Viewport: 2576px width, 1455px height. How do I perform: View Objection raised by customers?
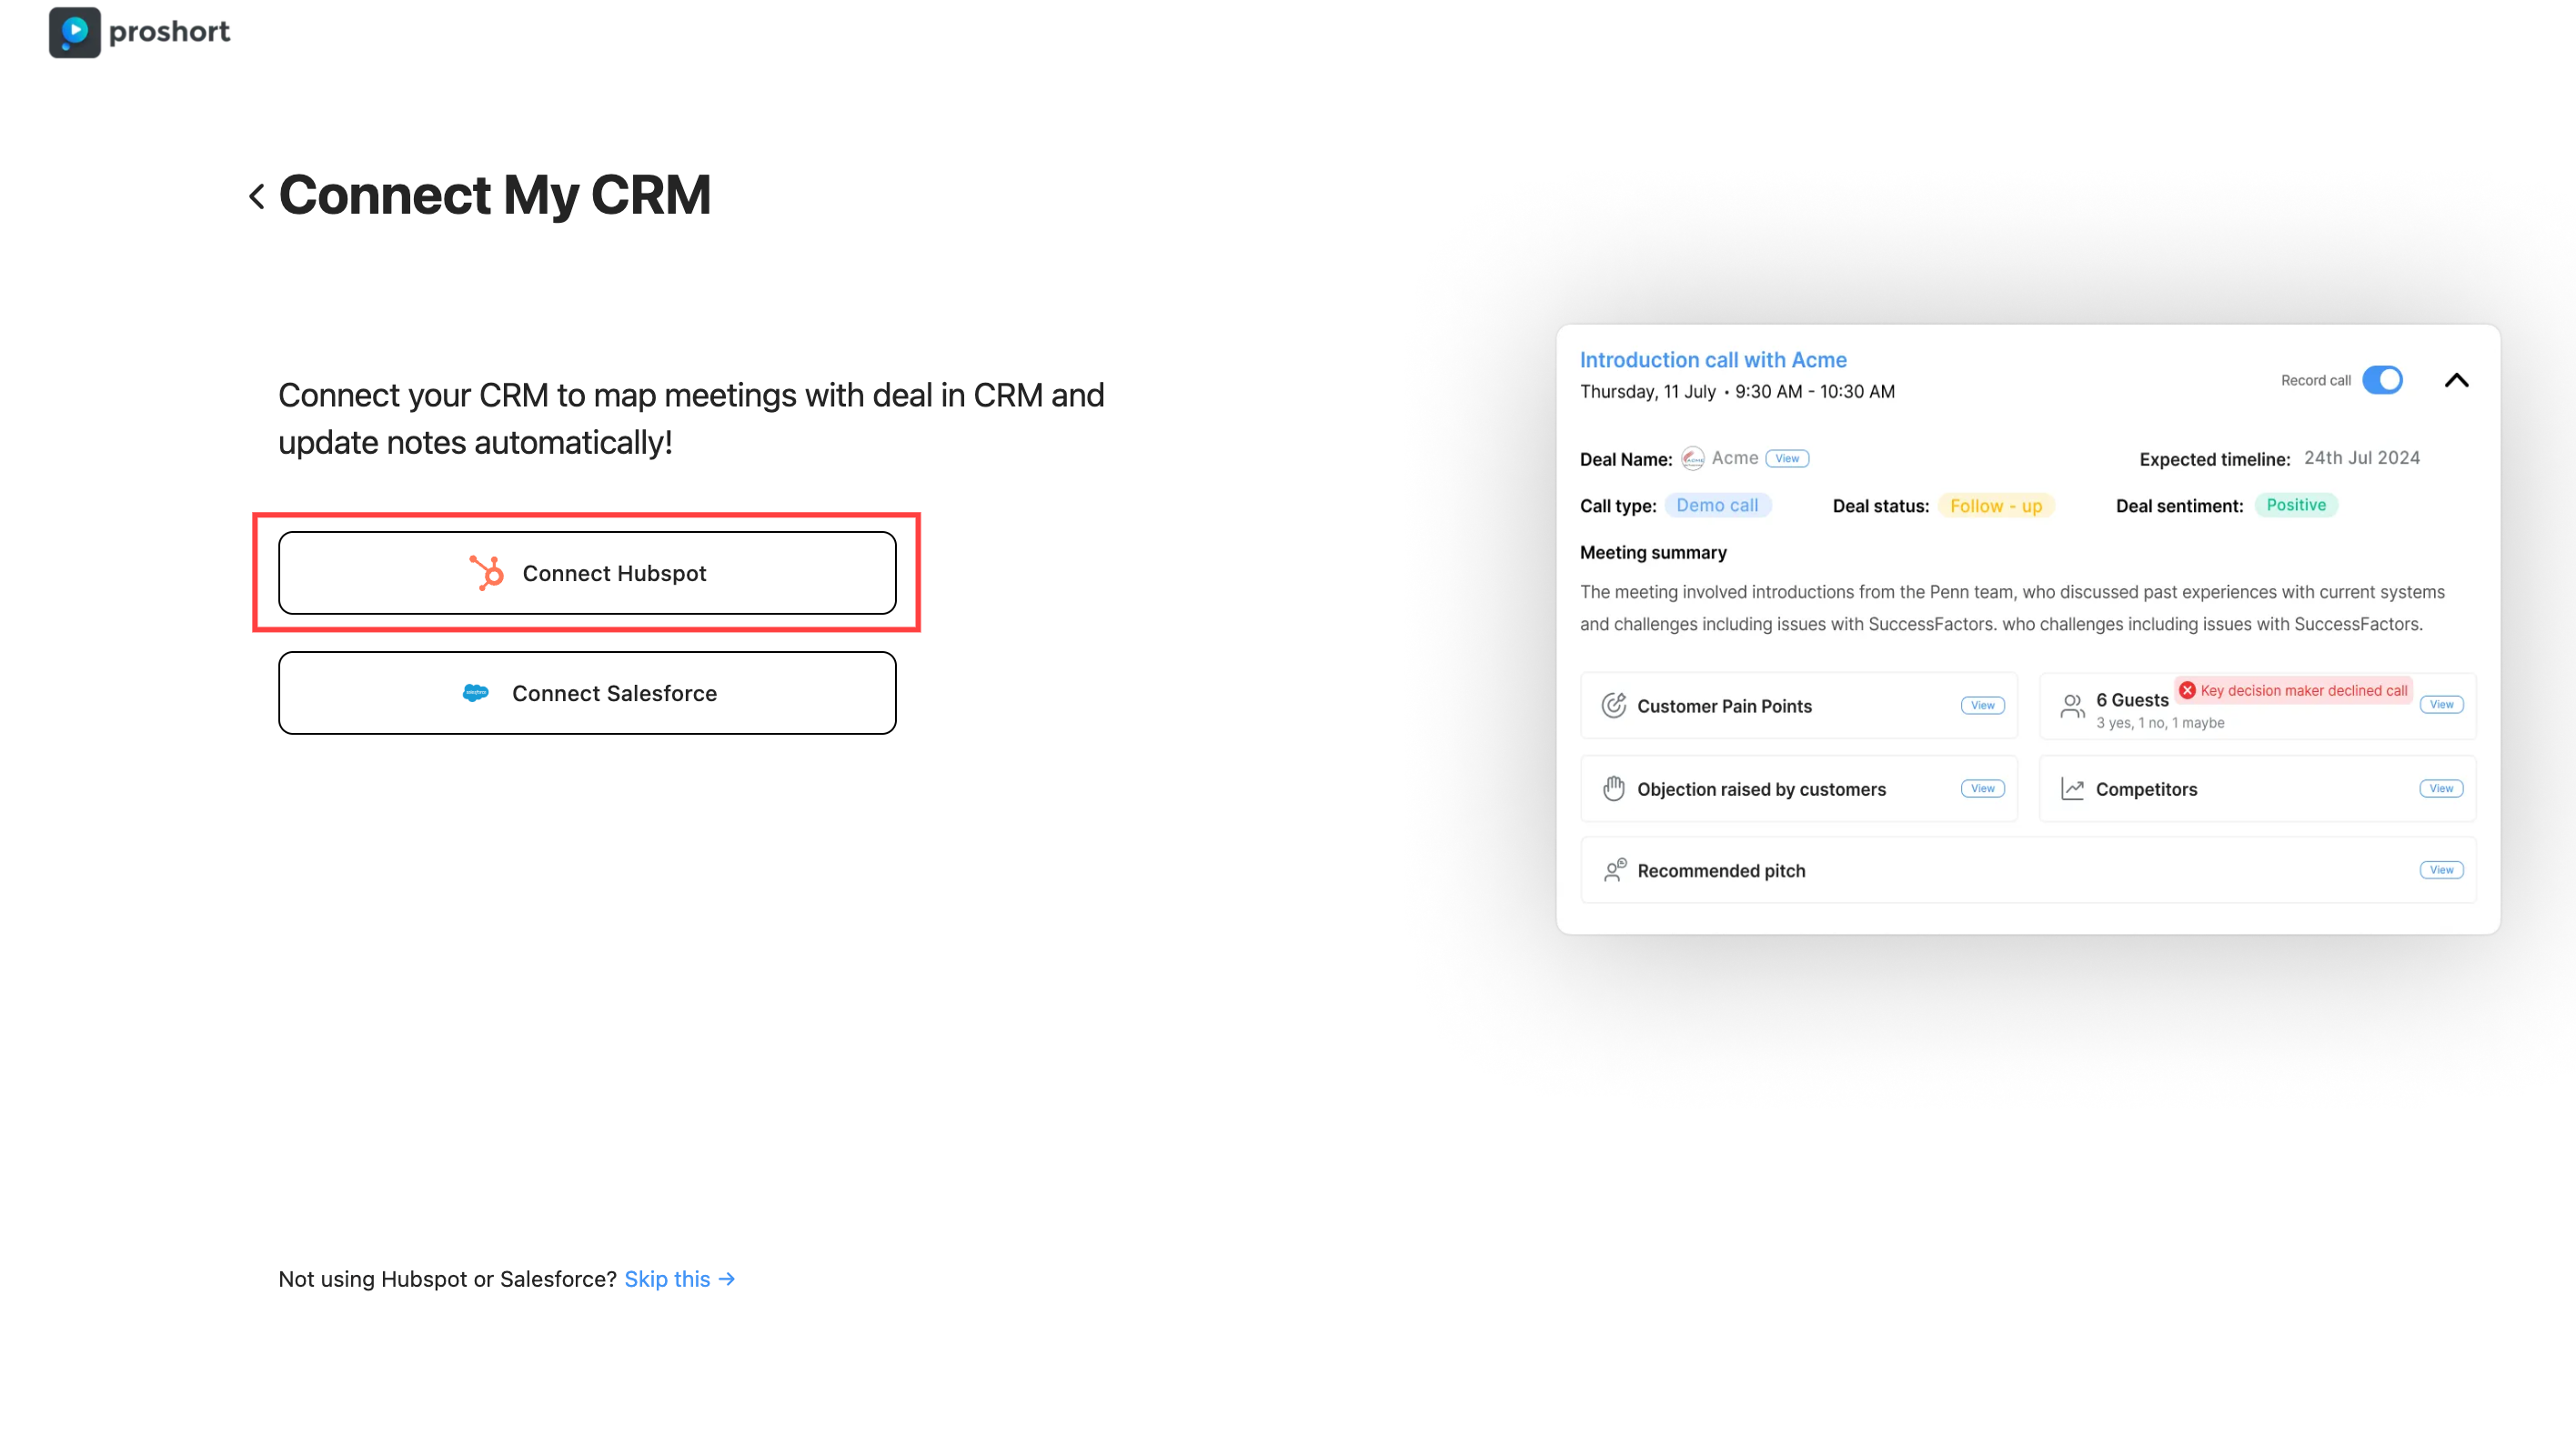click(x=1982, y=789)
